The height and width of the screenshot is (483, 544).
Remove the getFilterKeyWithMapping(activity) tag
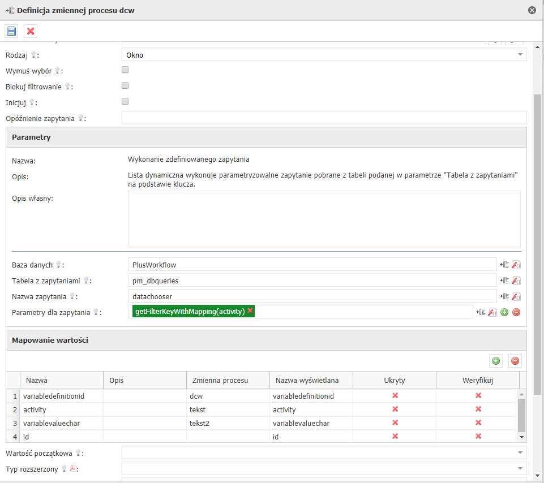(x=250, y=310)
